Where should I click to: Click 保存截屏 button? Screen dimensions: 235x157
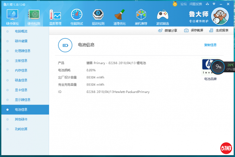click(194, 30)
